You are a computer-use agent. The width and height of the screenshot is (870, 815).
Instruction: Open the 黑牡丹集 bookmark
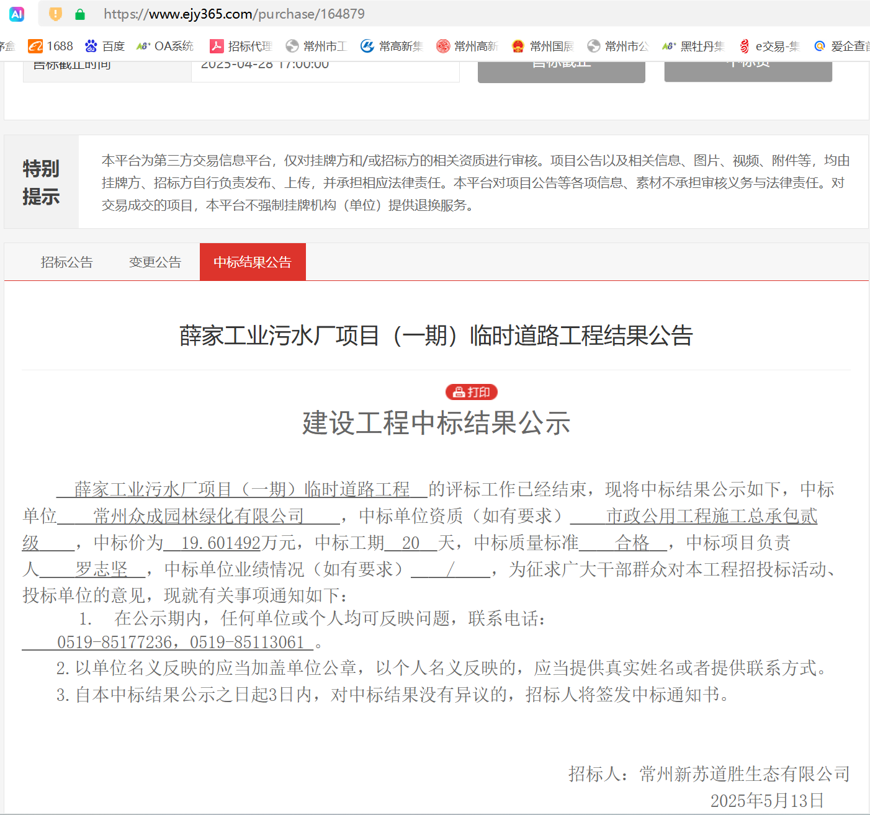click(693, 46)
